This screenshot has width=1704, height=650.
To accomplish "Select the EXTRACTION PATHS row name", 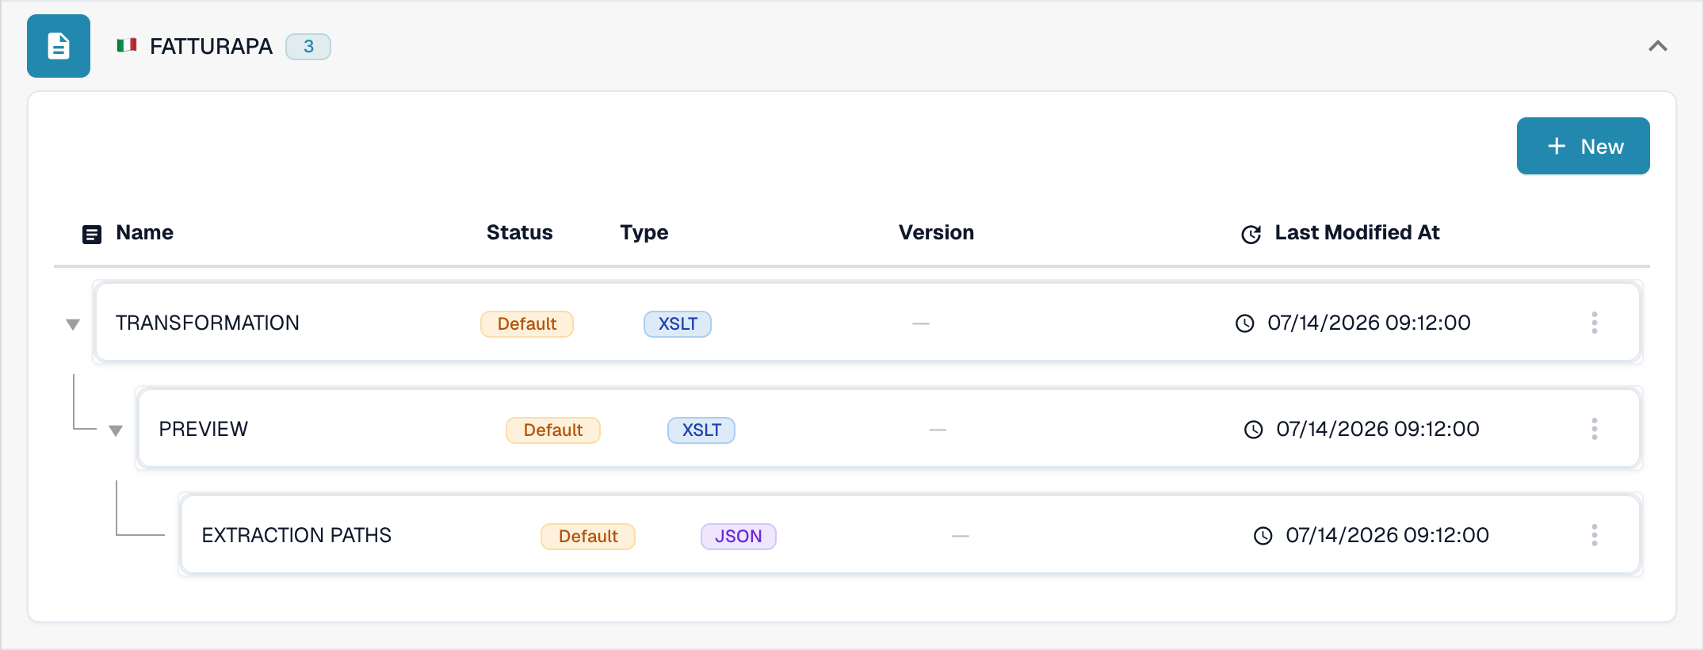I will pos(296,535).
